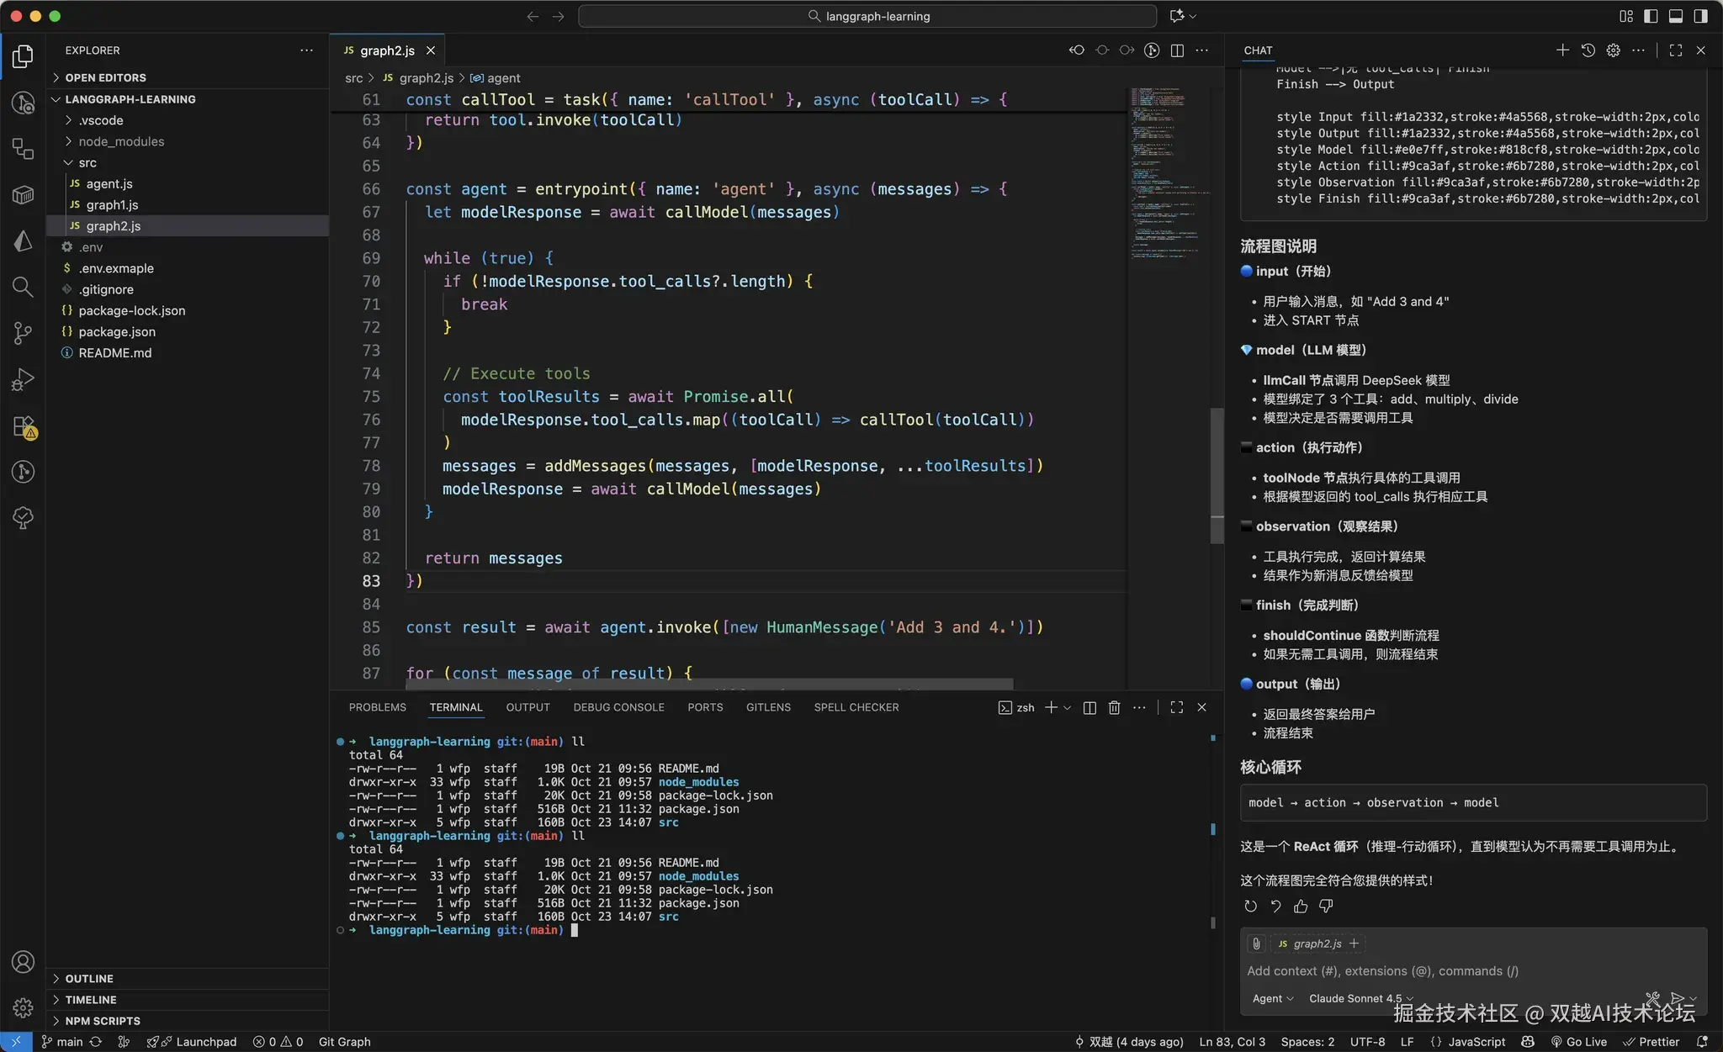Image resolution: width=1723 pixels, height=1052 pixels.
Task: Toggle secondary sidebar in title bar
Action: (x=1700, y=16)
